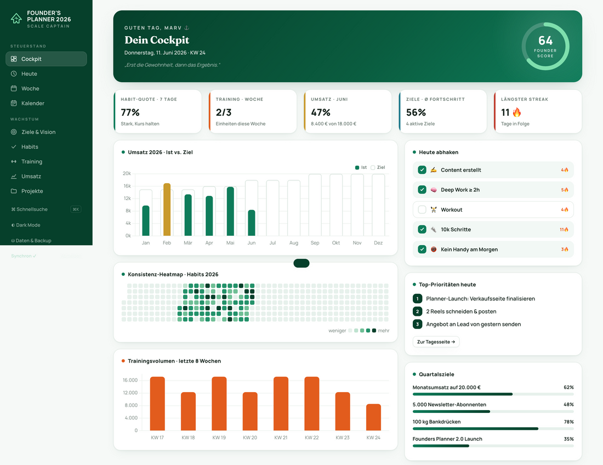Image resolution: width=603 pixels, height=465 pixels.
Task: Click the streak flame on the 10k Schritte row
Action: pyautogui.click(x=566, y=230)
